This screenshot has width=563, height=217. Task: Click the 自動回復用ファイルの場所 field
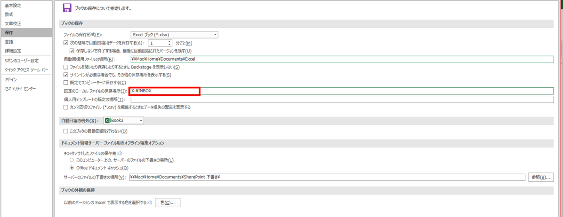[x=342, y=59]
